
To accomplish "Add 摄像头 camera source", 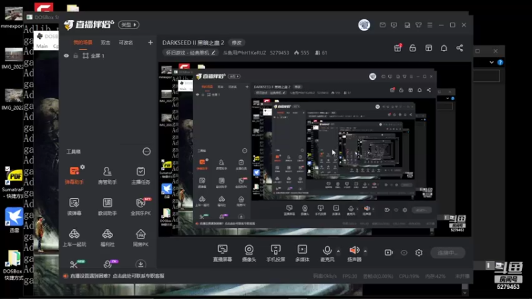I will coord(249,253).
